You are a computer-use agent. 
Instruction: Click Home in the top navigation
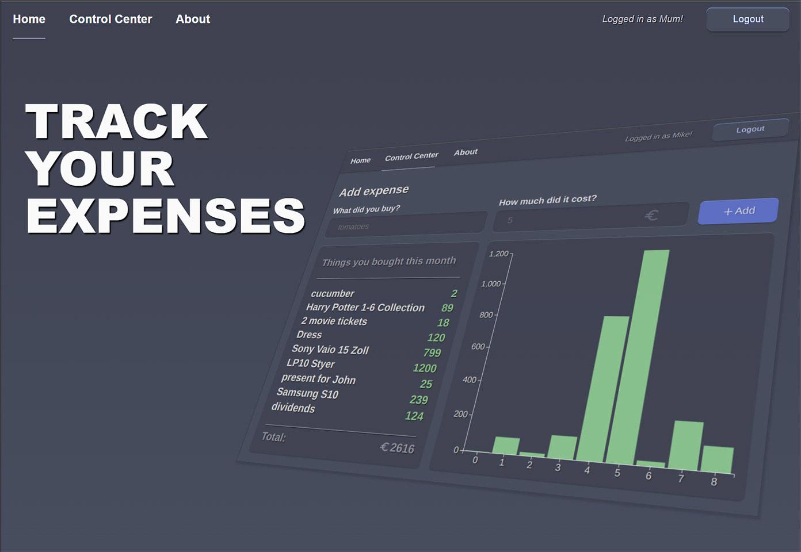29,19
